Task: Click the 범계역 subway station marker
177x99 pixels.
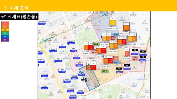Action: pyautogui.click(x=48, y=39)
